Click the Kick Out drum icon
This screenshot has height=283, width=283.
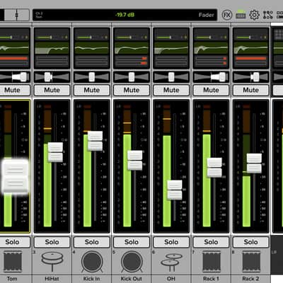click(132, 261)
